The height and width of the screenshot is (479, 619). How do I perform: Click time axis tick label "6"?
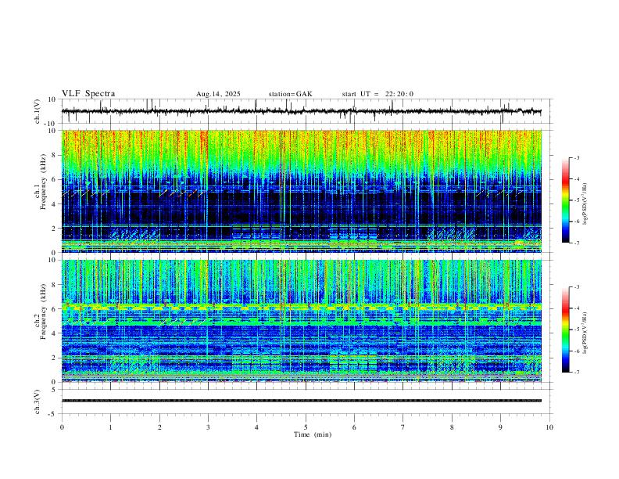[x=354, y=427]
